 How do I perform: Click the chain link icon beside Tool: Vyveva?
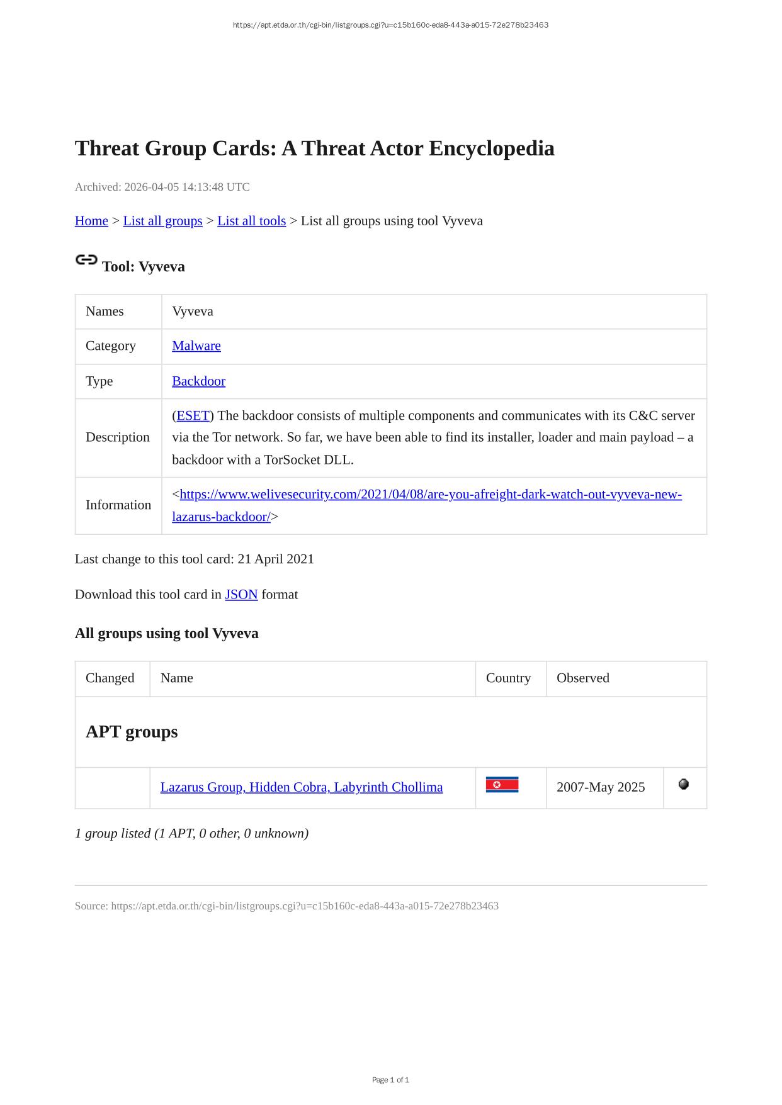coord(86,260)
